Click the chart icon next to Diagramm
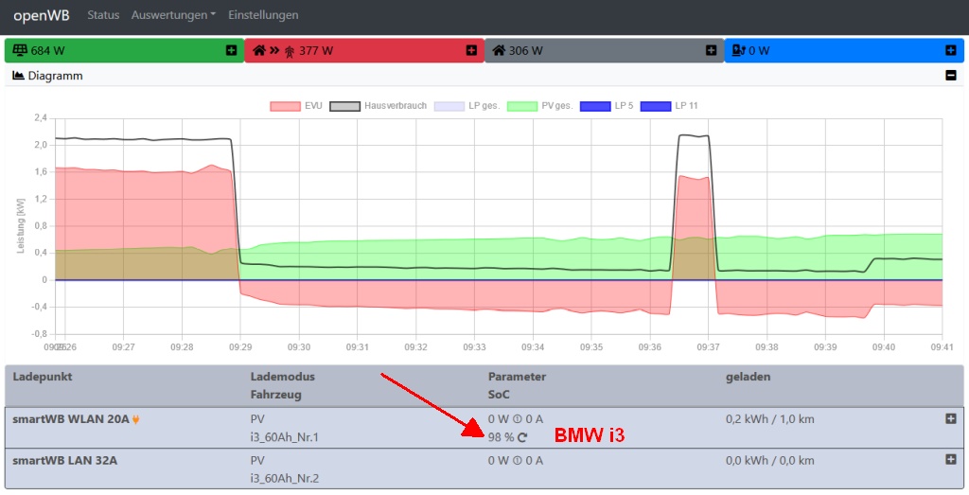969x495 pixels. pos(18,76)
